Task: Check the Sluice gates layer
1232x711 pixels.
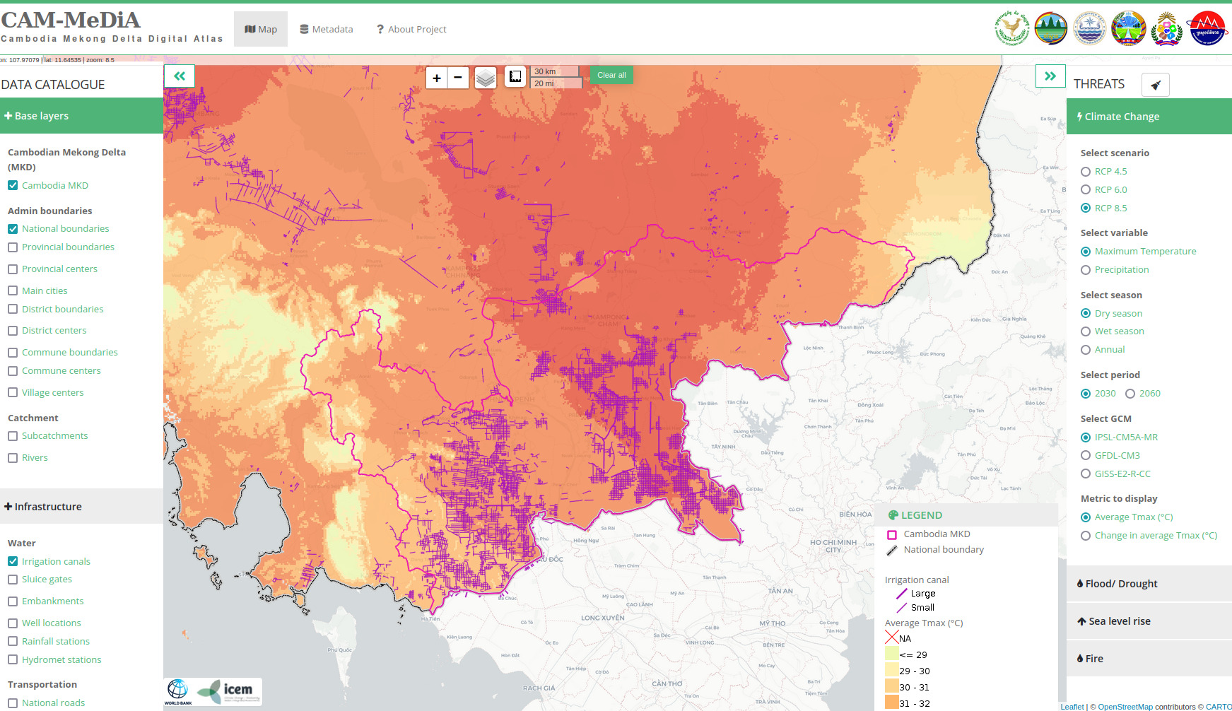Action: 13,579
